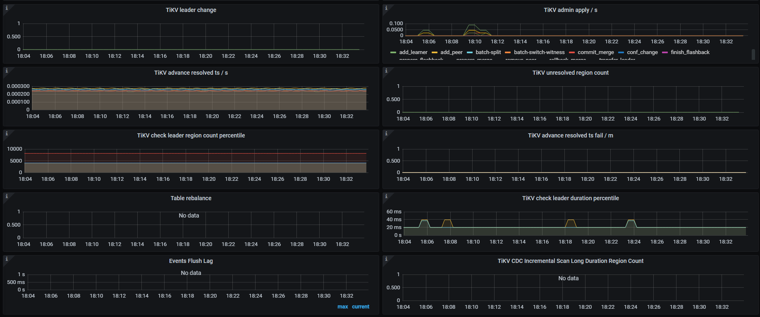Show info tooltip for TiKV unresolved region count
This screenshot has width=760, height=317.
(386, 71)
